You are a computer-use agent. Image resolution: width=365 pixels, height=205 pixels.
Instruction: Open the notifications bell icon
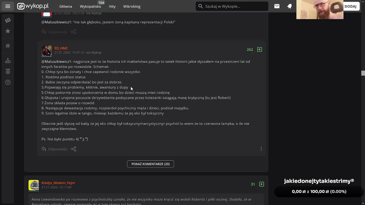[289, 6]
